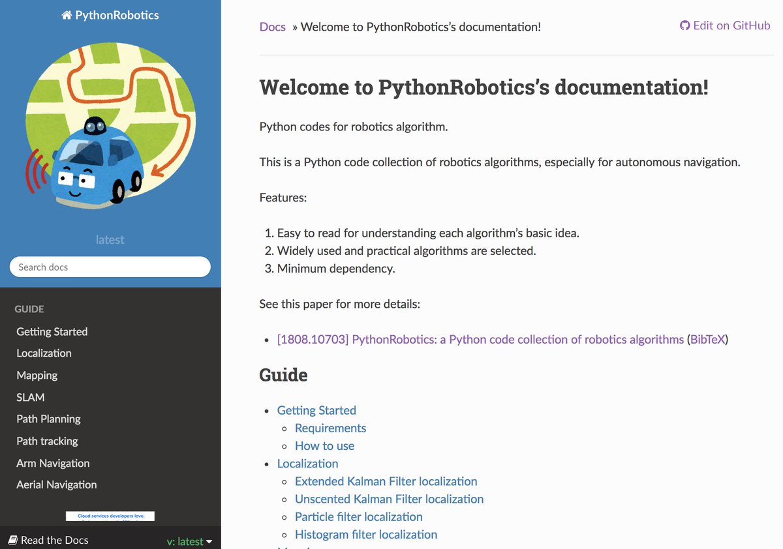This screenshot has height=549, width=783.
Task: Click the Welcome to PythonRobotics's documentation heading
Action: pyautogui.click(x=484, y=87)
